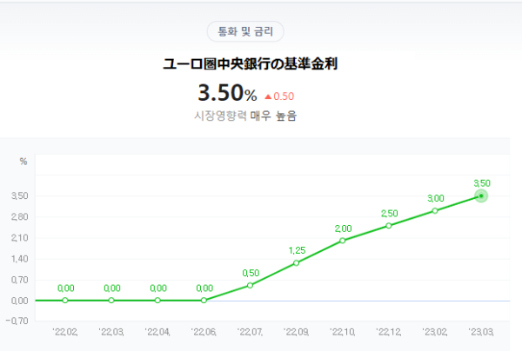The height and width of the screenshot is (351, 522).
Task: Click the 시장영향력 매우 높음 label
Action: (245, 116)
